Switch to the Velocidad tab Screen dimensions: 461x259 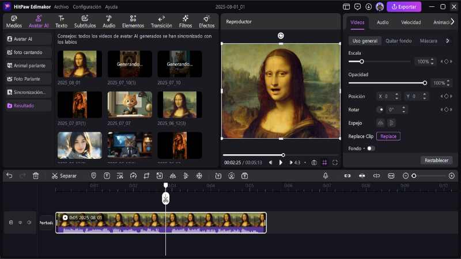click(x=411, y=22)
